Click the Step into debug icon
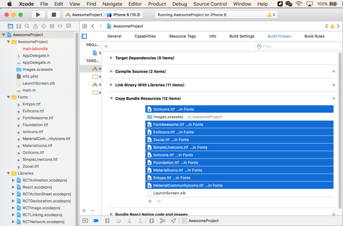This screenshot has width=343, height=226. 129,221
